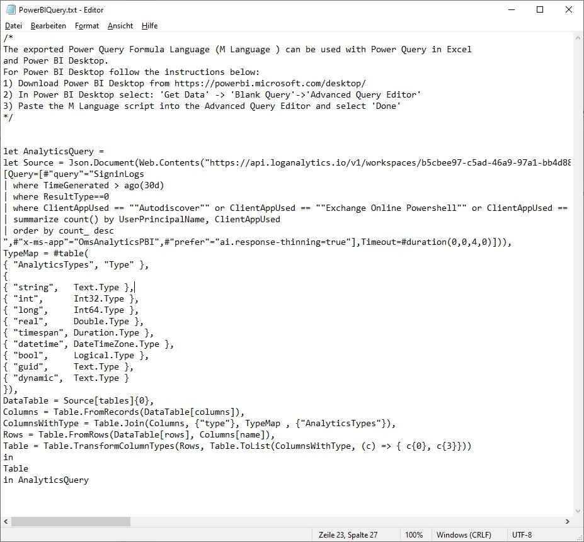Image resolution: width=584 pixels, height=542 pixels.
Task: Click the 100% zoom indicator in the status bar
Action: [415, 534]
